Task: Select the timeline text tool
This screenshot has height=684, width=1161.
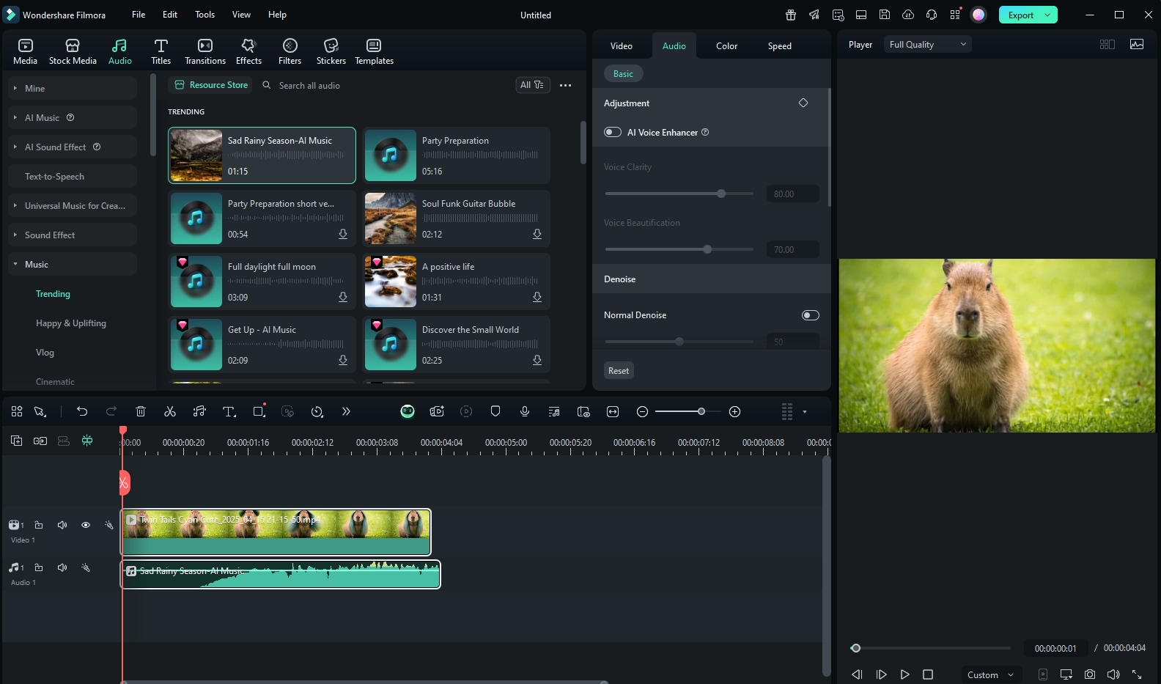Action: (229, 412)
